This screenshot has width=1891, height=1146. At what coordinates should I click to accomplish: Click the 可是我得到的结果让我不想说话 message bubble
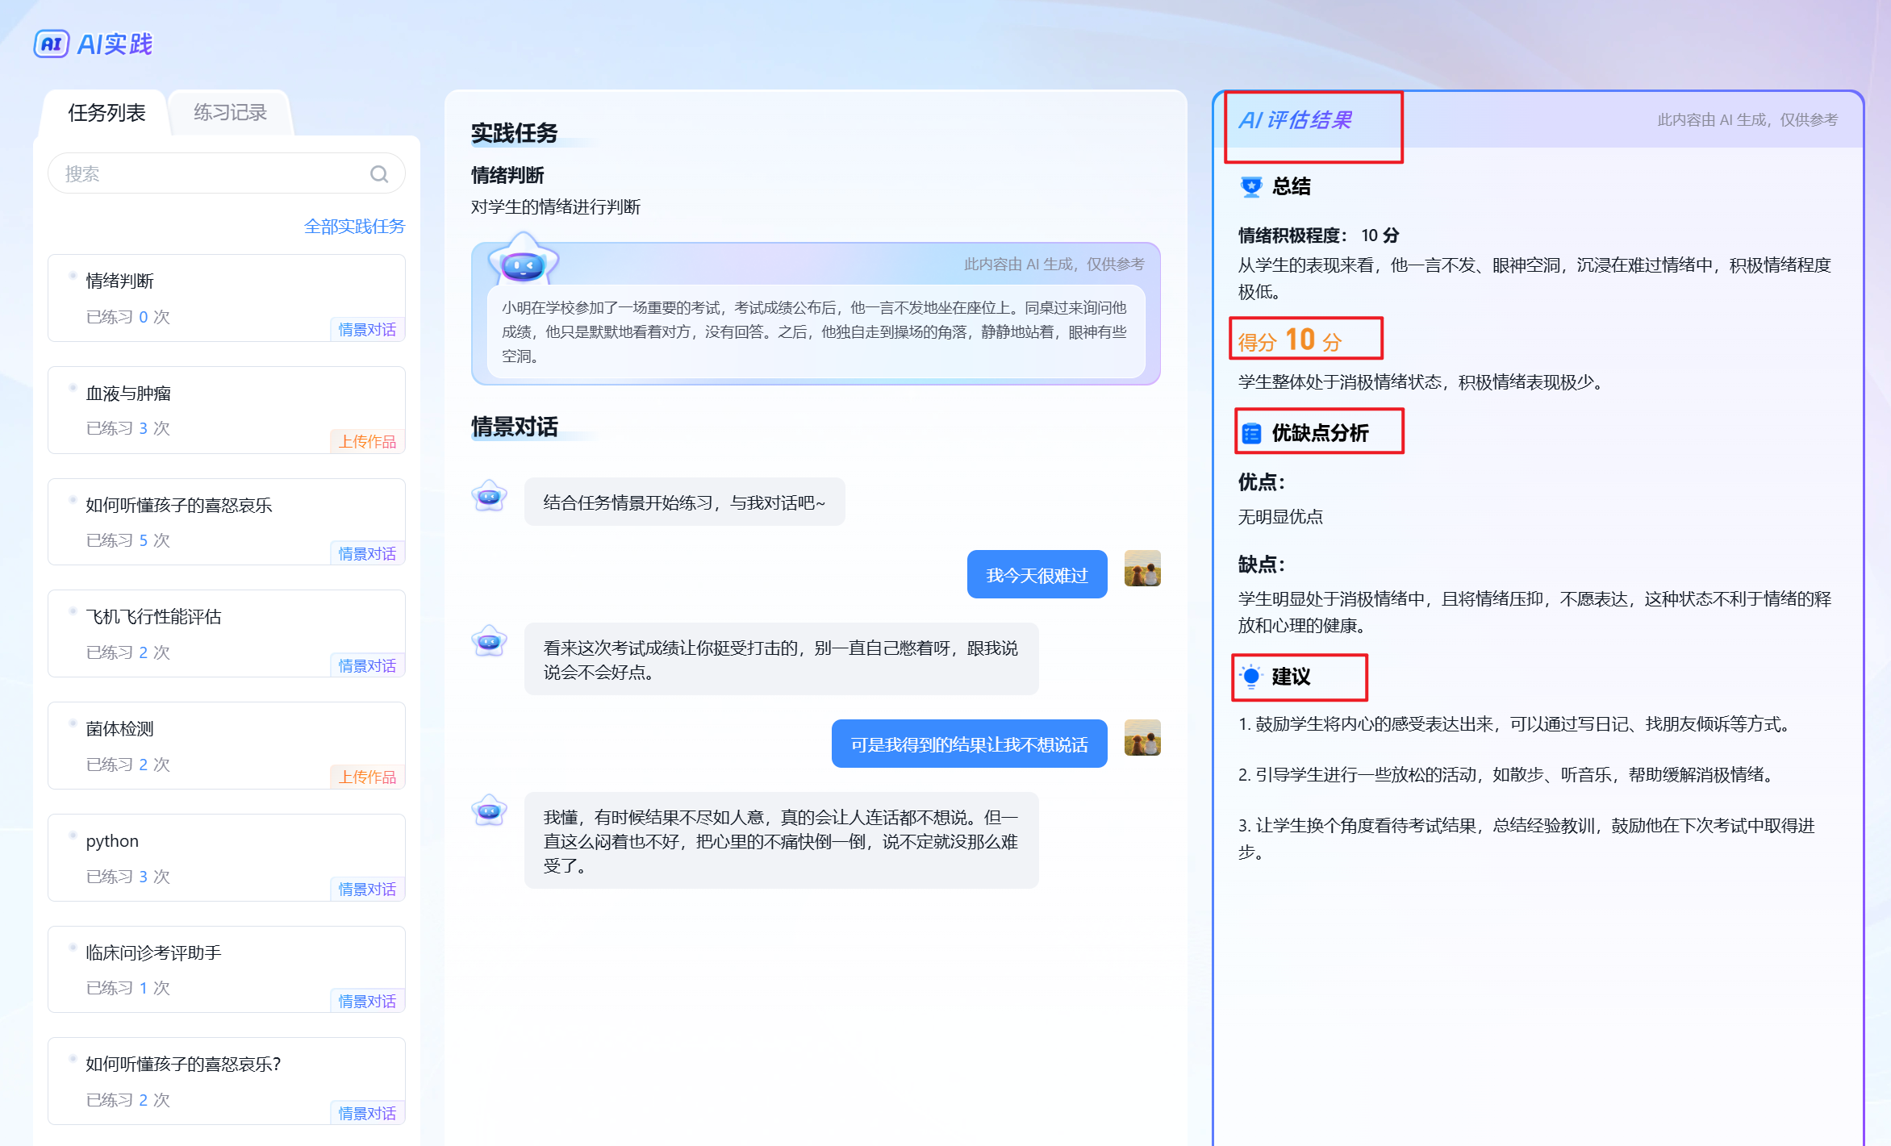pyautogui.click(x=969, y=744)
